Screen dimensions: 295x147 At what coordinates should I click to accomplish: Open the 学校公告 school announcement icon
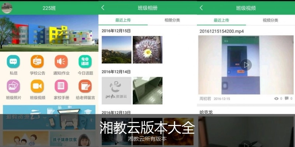(37, 61)
